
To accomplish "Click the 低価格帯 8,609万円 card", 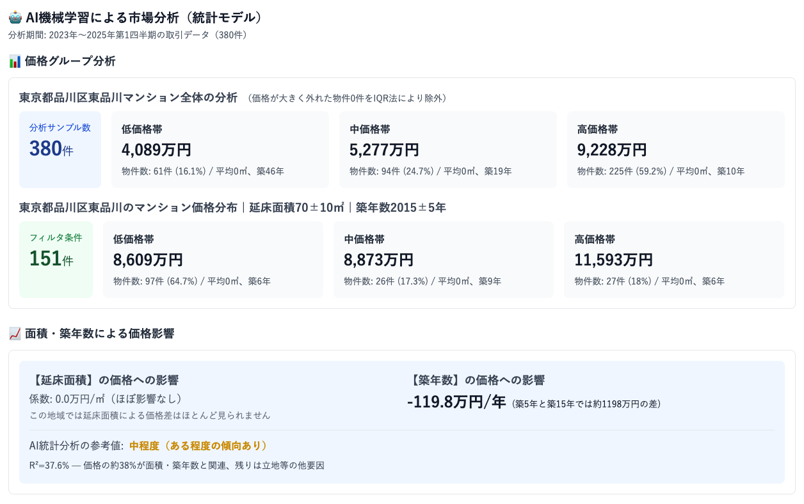I will (x=213, y=260).
